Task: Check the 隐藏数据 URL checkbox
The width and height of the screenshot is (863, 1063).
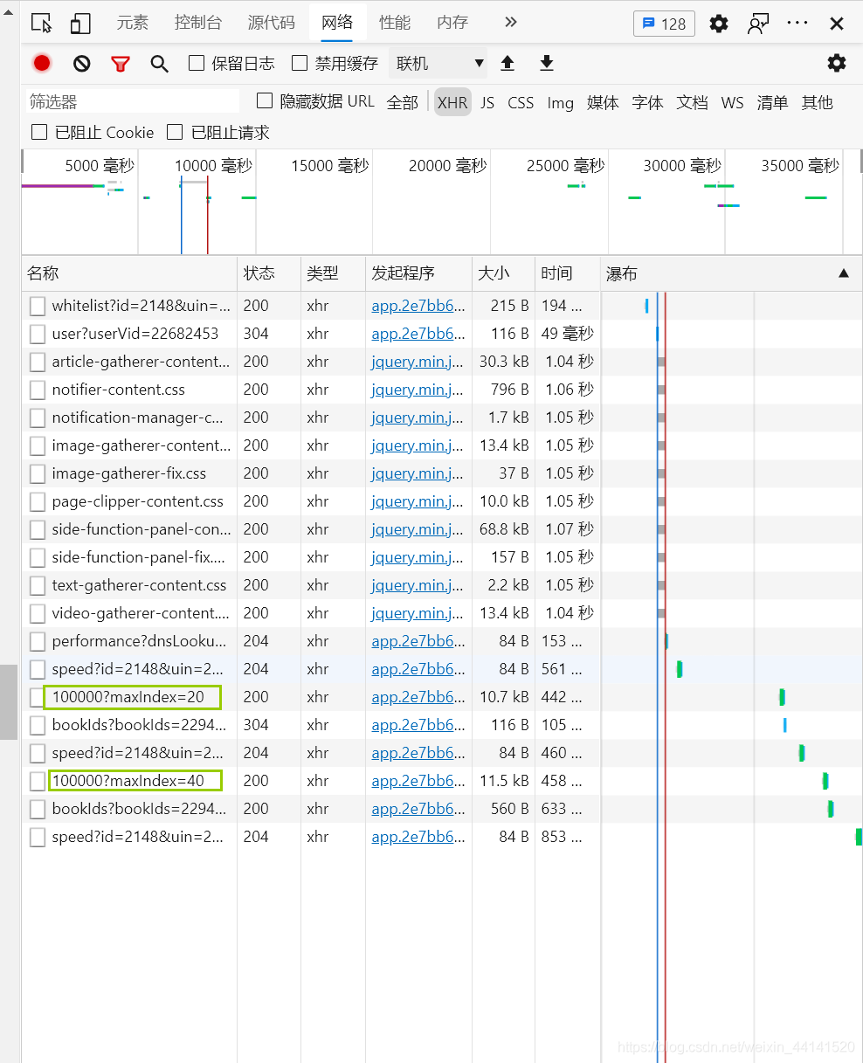Action: (265, 101)
